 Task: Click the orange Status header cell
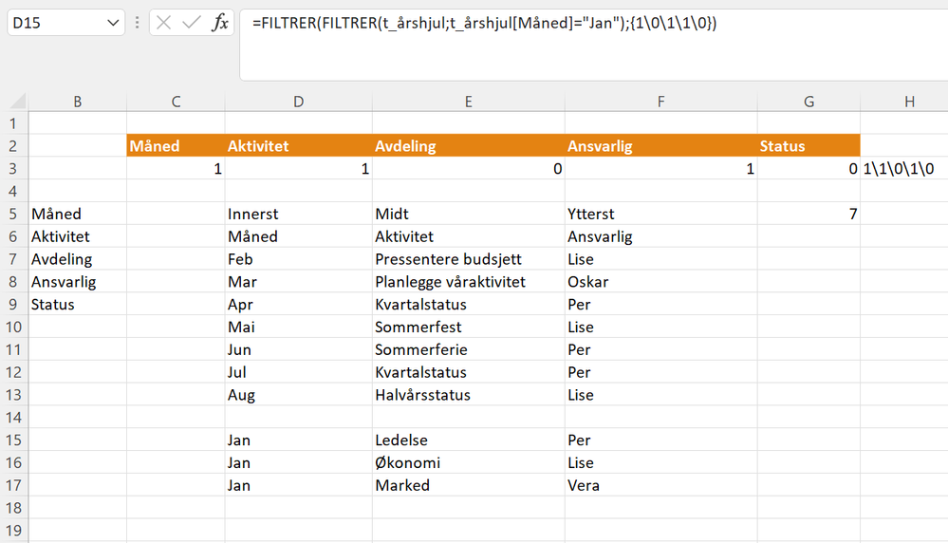click(x=808, y=146)
